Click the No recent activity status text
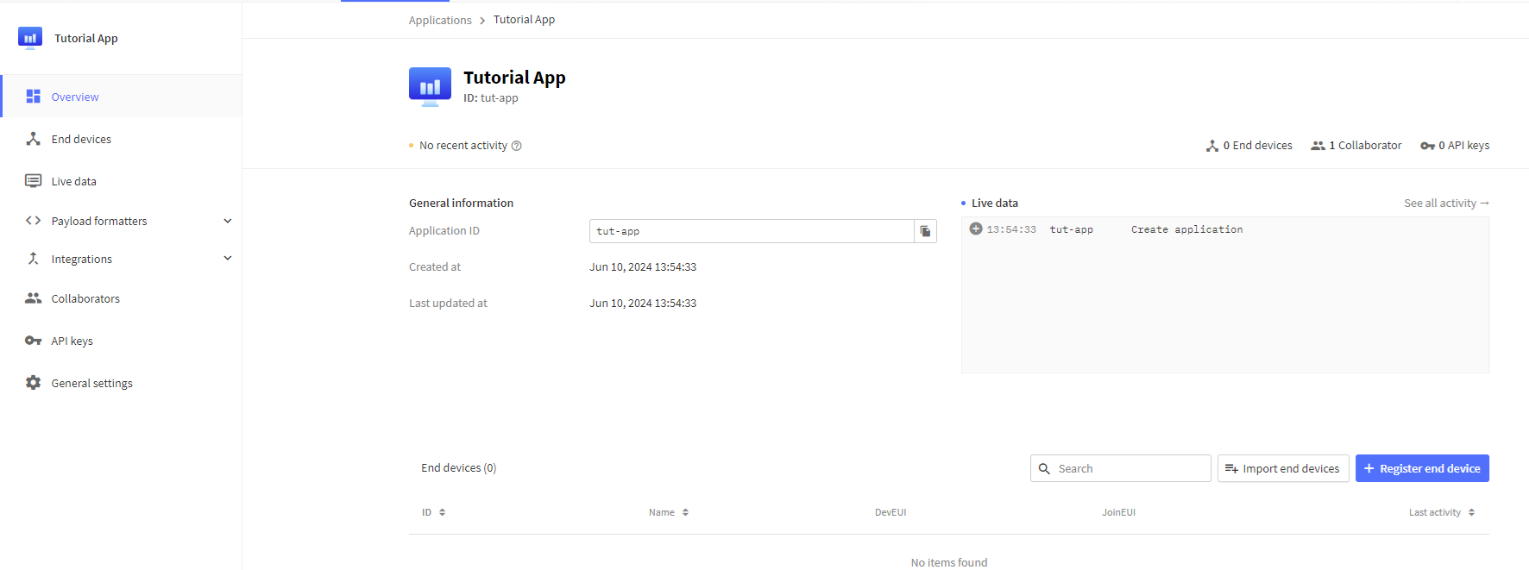This screenshot has width=1529, height=570. 463,146
